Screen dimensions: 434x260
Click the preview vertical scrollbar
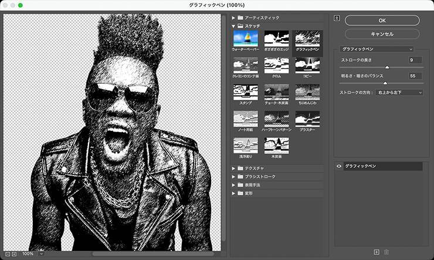[223, 127]
